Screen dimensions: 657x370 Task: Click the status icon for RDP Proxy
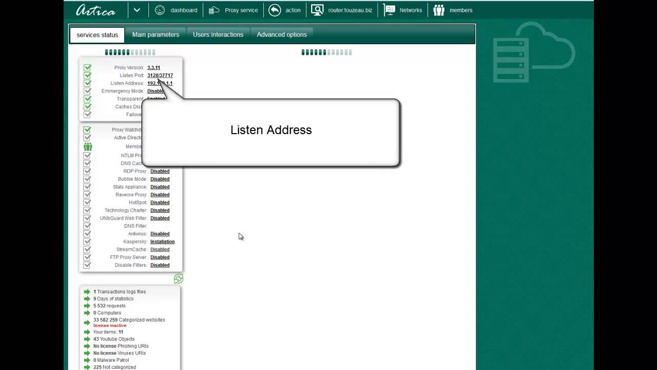click(87, 171)
